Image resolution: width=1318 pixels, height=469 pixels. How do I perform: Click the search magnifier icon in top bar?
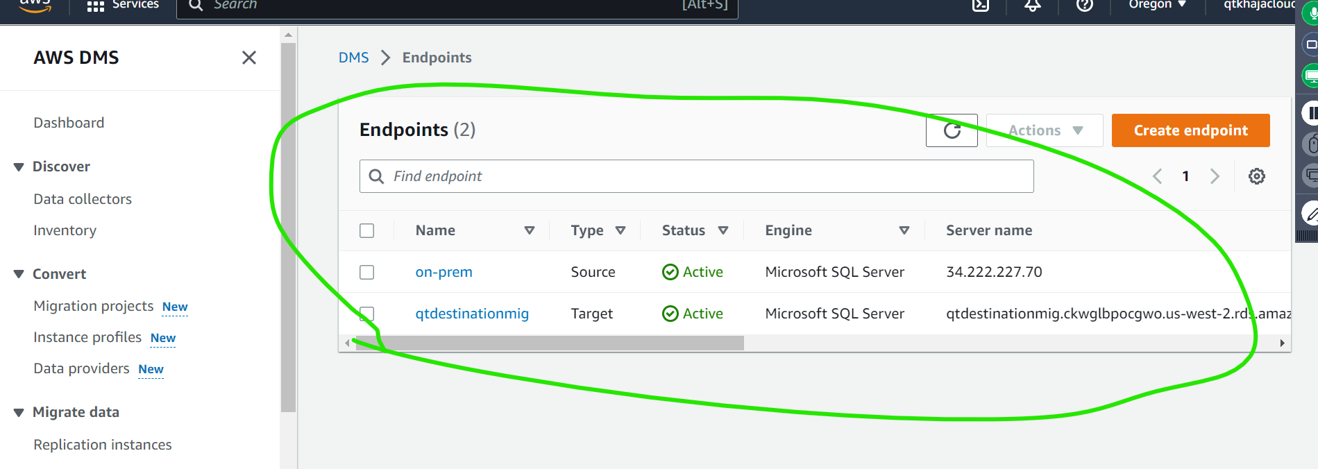[196, 6]
